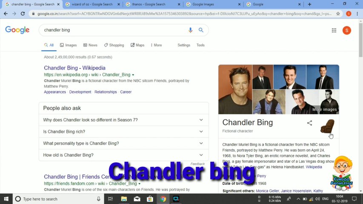
Task: Open the More search categories menu
Action: pos(156,45)
